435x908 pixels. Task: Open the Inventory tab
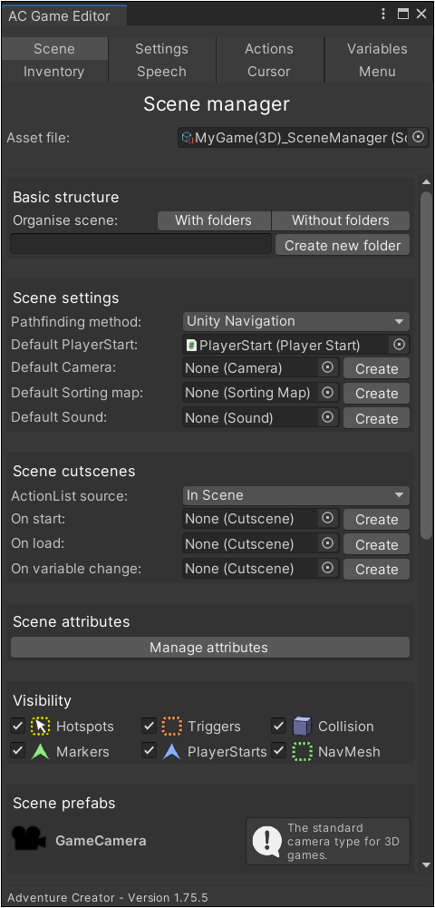coord(53,72)
